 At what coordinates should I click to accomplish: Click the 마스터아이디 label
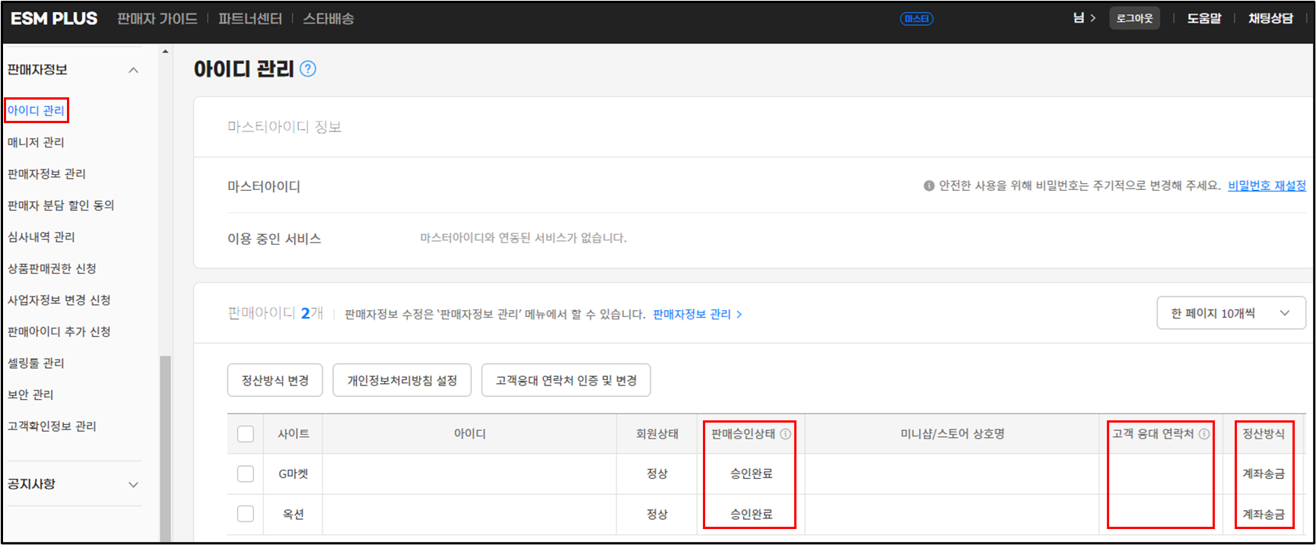264,186
